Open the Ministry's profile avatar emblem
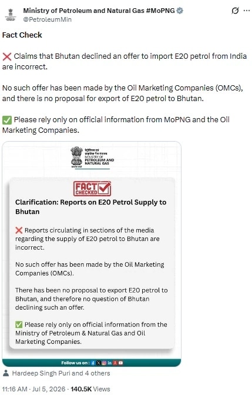 click(11, 15)
